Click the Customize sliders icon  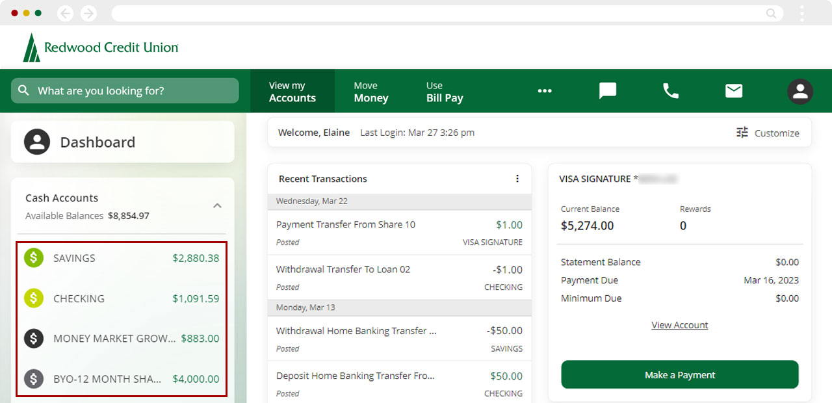[x=742, y=133]
